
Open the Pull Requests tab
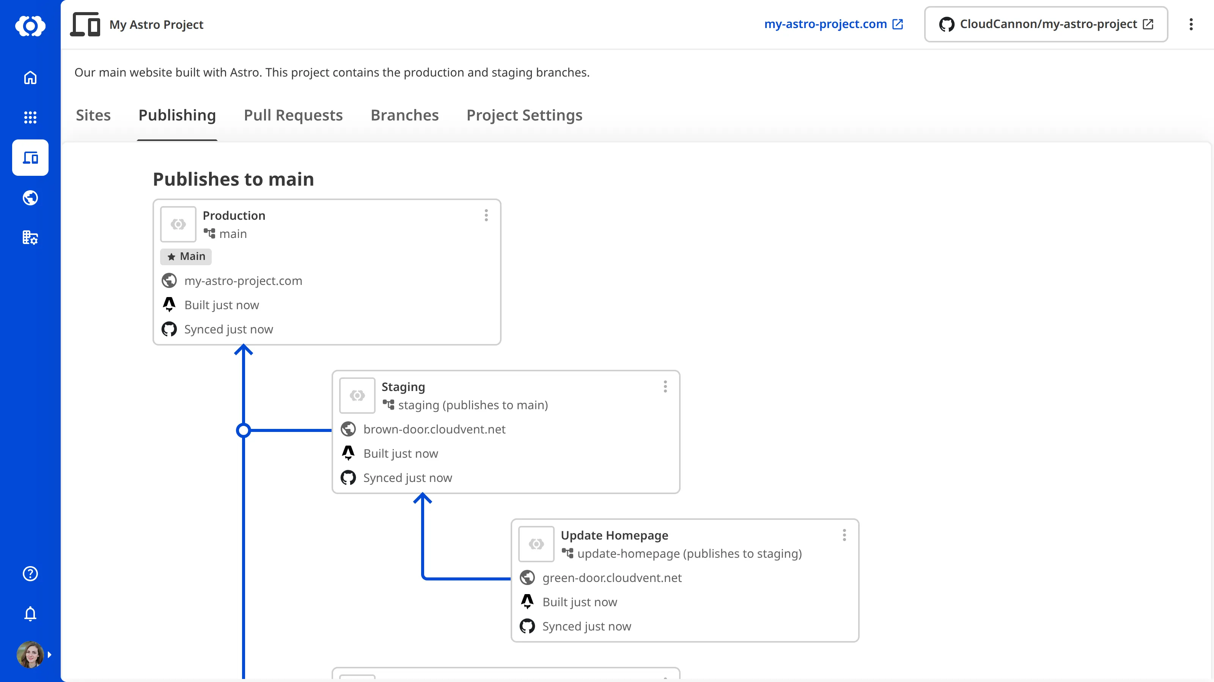[293, 115]
